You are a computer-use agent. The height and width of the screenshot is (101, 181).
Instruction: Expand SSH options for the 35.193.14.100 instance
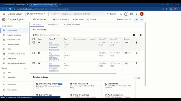coord(130,63)
